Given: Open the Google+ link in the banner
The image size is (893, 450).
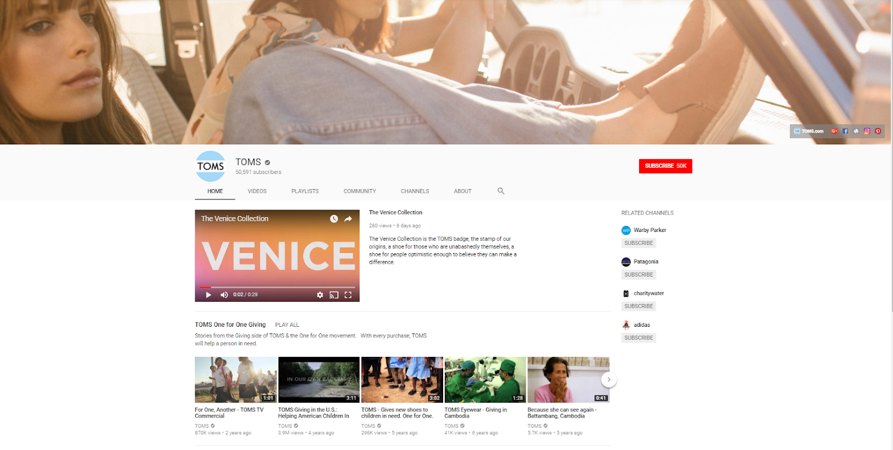Looking at the screenshot, I should pos(834,131).
